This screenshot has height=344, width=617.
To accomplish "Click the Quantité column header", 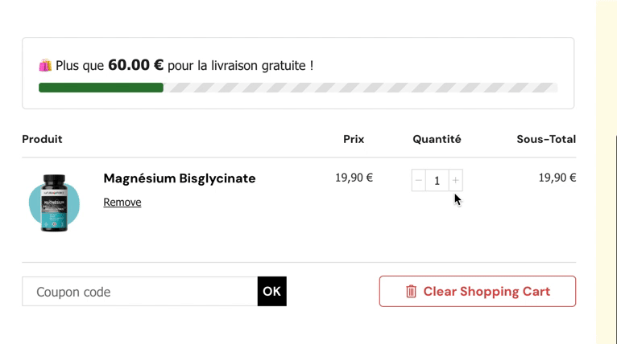I will [x=437, y=139].
